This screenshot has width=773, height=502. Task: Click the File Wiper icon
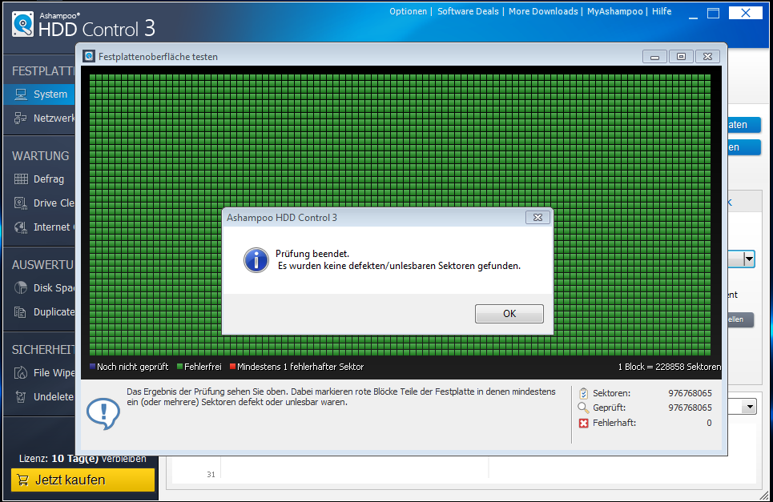[x=21, y=373]
